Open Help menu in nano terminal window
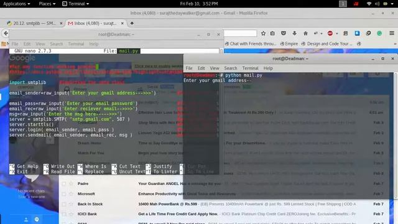Screen dimensions: 398x224 coord(94,44)
